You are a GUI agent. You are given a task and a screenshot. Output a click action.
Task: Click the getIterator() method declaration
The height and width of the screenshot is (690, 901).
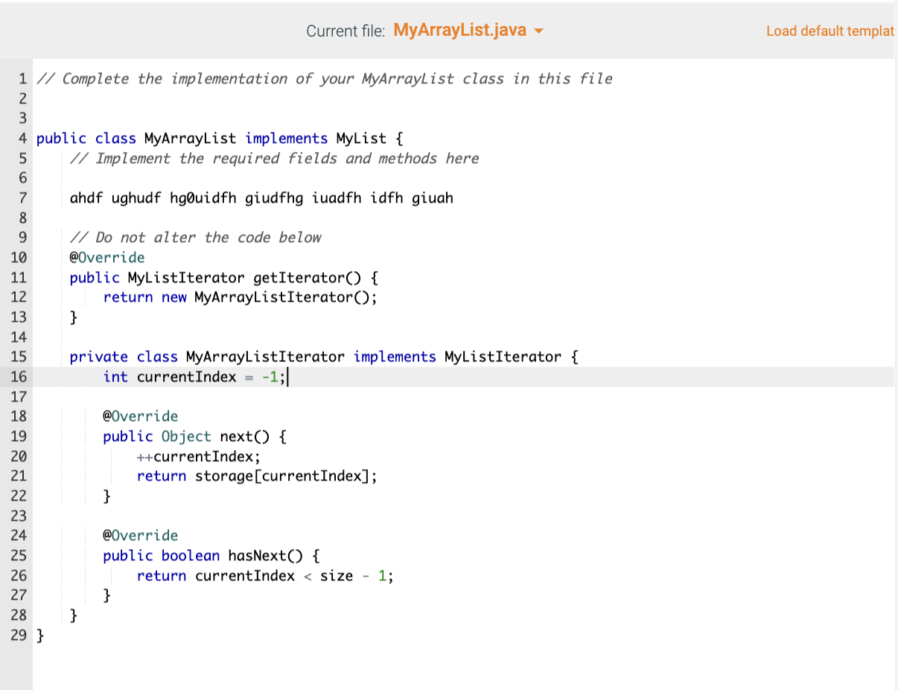(224, 278)
